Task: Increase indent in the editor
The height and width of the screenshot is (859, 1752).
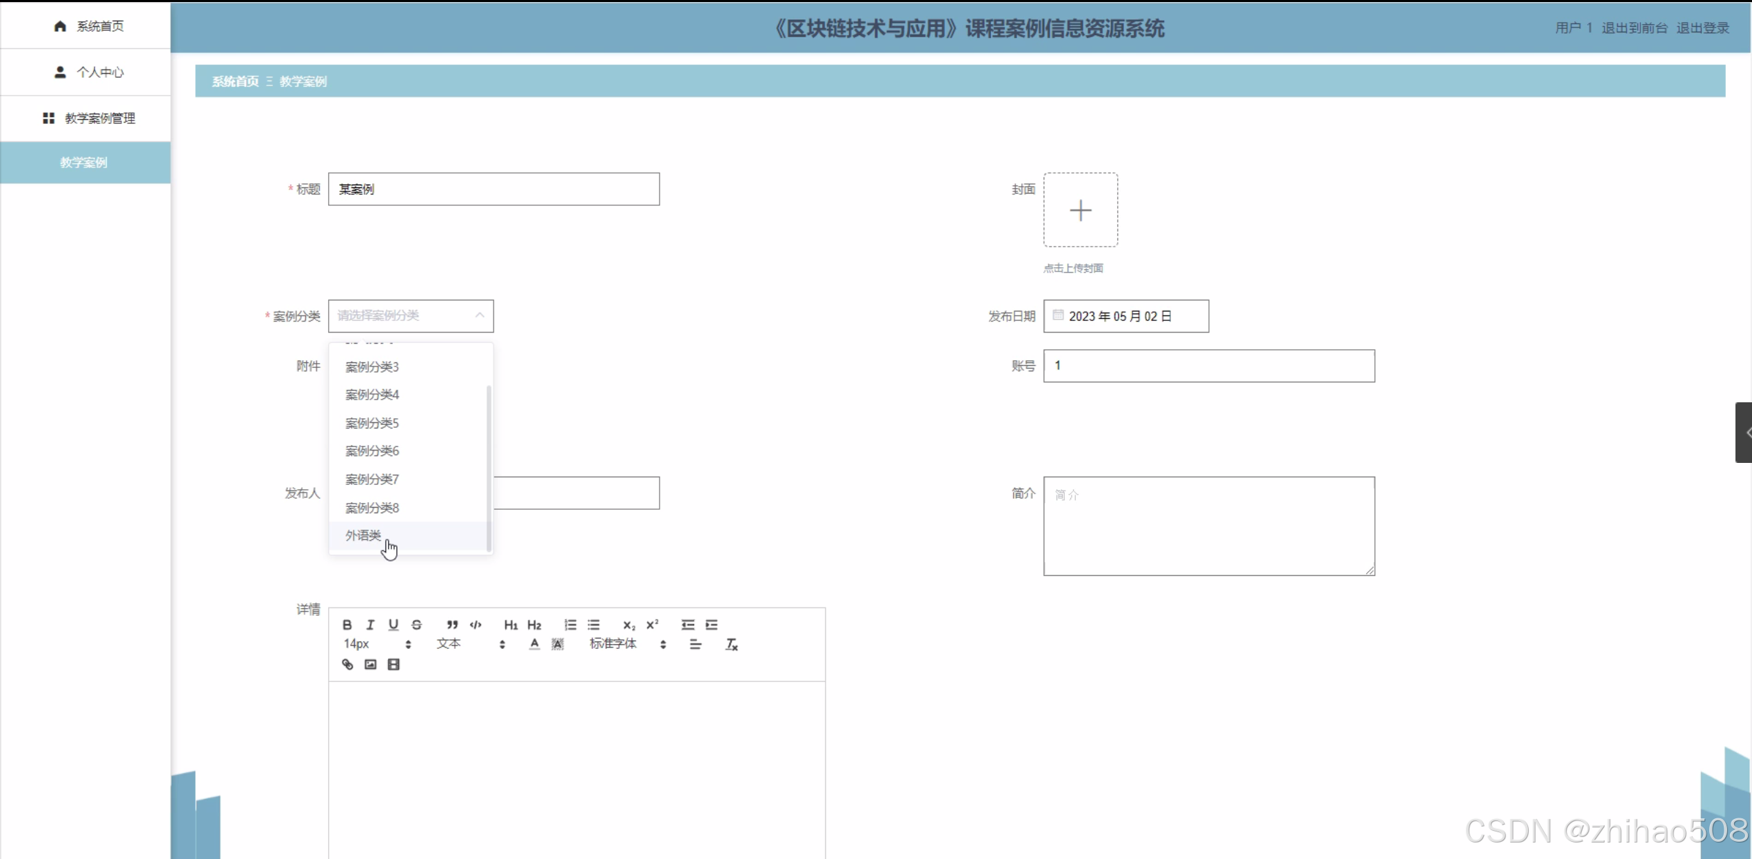Action: tap(711, 624)
